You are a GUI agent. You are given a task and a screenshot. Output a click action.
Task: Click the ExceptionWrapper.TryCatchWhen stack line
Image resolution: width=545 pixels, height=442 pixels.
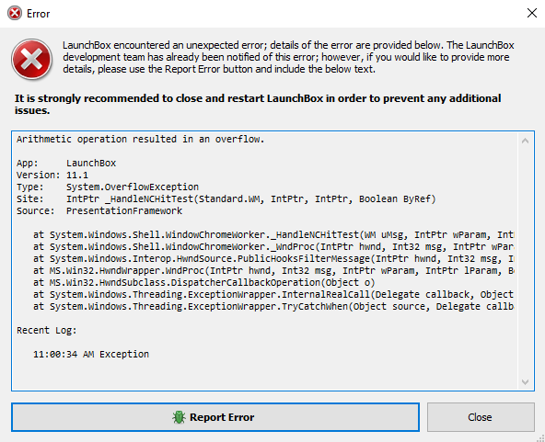(x=274, y=306)
